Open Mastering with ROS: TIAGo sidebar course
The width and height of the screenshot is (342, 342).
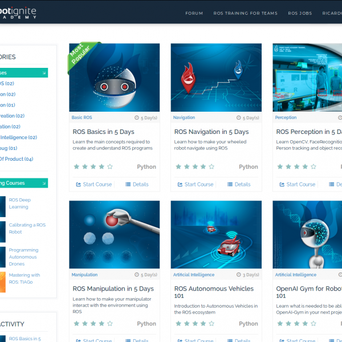(x=24, y=279)
